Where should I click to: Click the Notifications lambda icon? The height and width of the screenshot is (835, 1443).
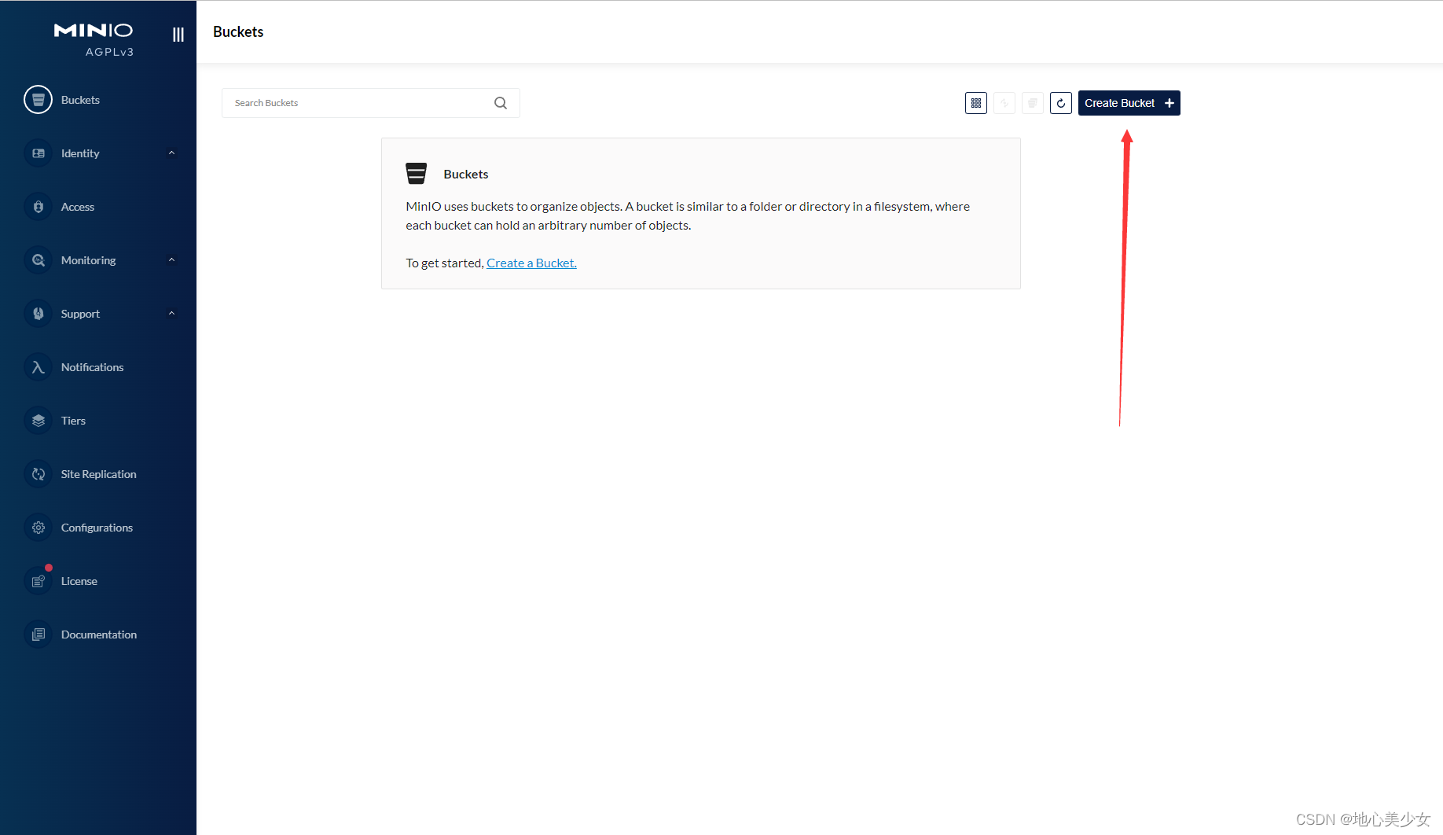[x=38, y=367]
